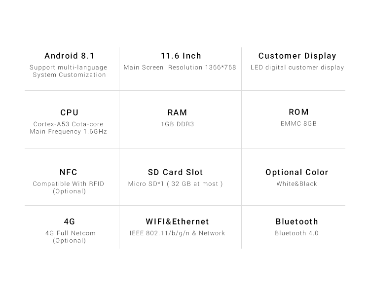370x296 pixels.
Task: Click the Optional Color heading
Action: 297,172
